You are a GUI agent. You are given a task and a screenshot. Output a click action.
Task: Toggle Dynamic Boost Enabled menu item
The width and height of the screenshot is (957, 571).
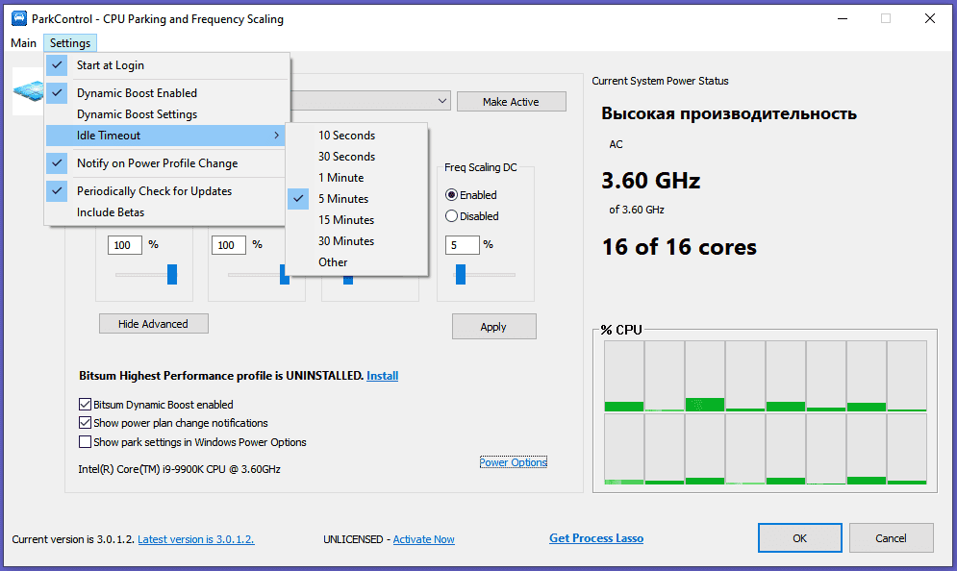pos(166,92)
